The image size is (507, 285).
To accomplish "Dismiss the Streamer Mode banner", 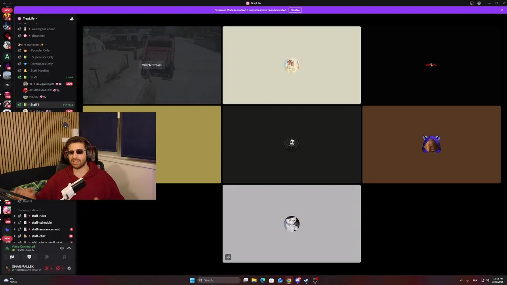I will (501, 10).
